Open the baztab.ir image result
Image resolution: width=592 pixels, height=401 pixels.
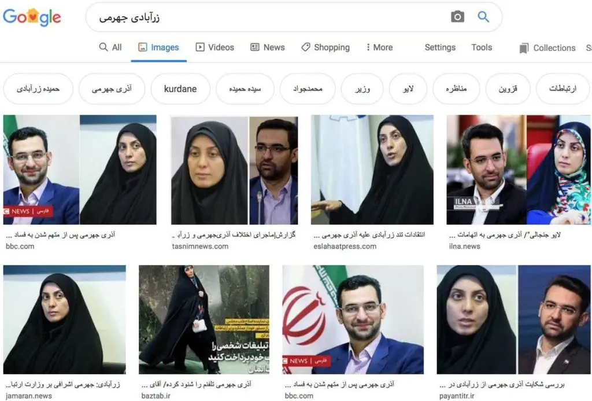click(x=204, y=319)
